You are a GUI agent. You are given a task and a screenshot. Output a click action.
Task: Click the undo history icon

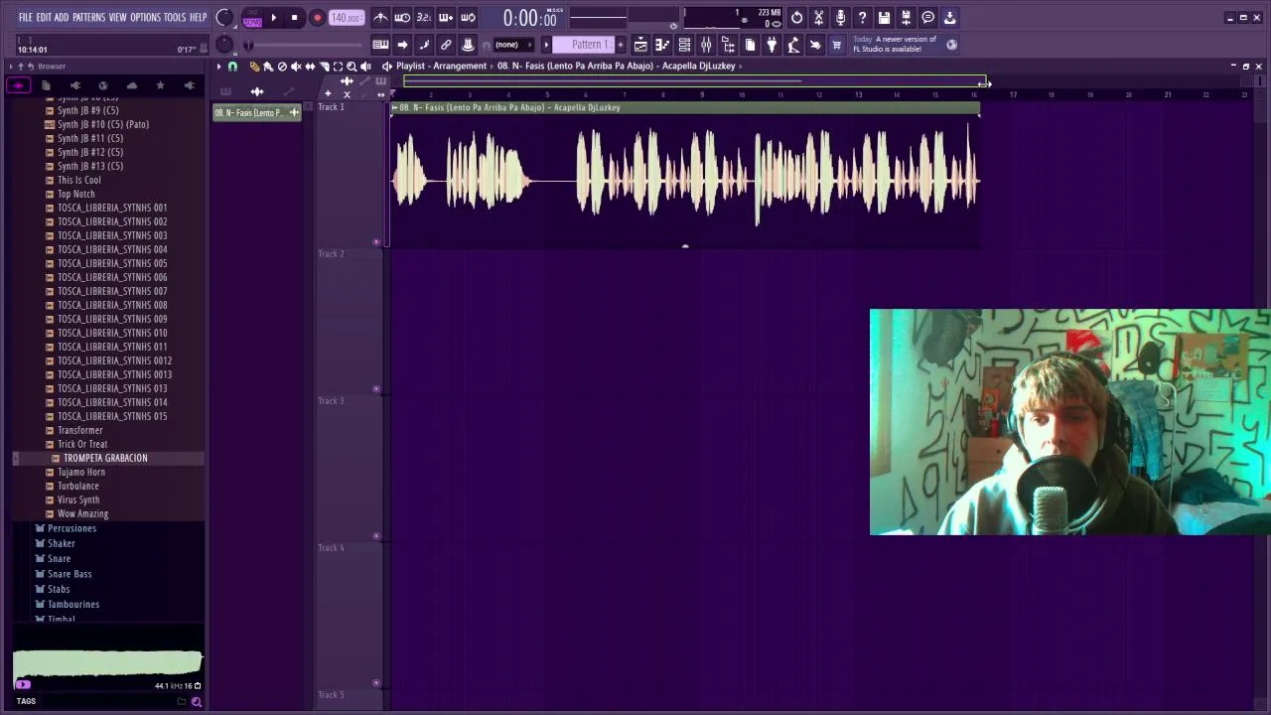[x=796, y=18]
